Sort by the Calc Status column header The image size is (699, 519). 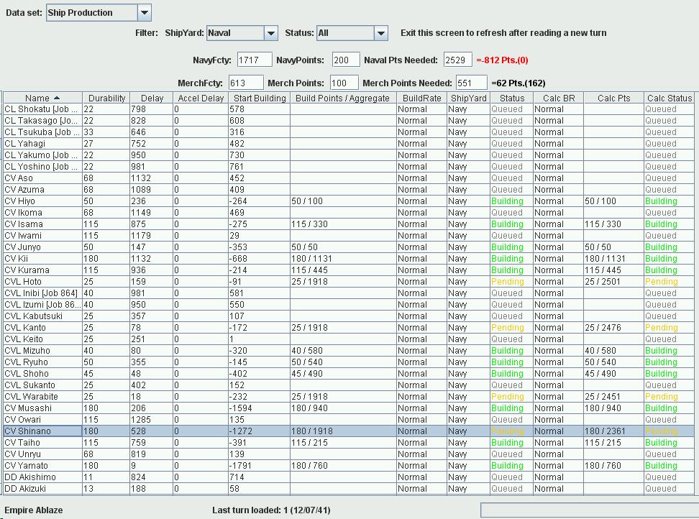coord(669,98)
